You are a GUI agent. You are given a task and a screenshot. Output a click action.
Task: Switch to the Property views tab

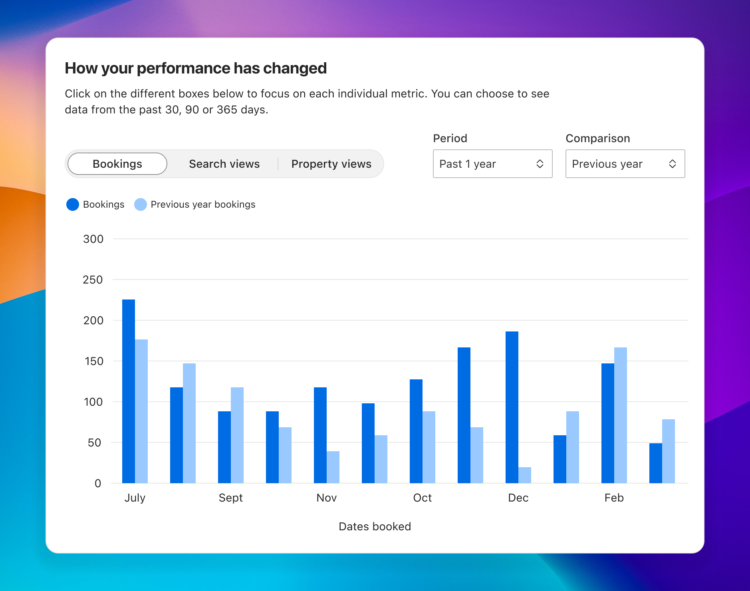[x=331, y=164]
